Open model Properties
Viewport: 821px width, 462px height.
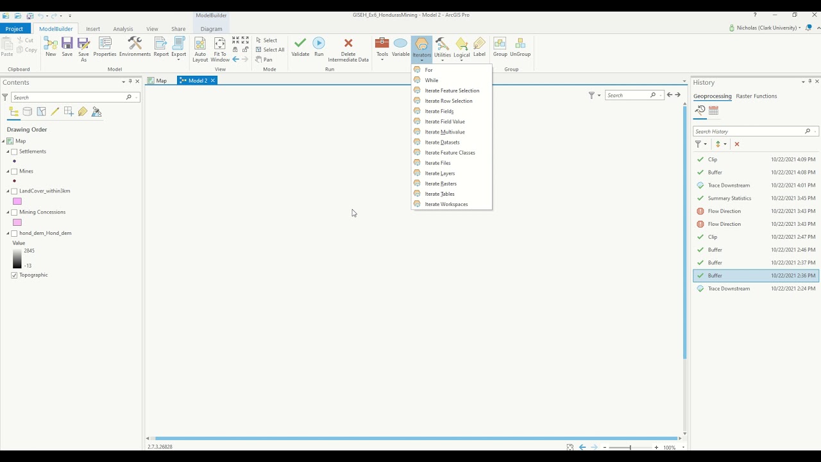pyautogui.click(x=105, y=47)
